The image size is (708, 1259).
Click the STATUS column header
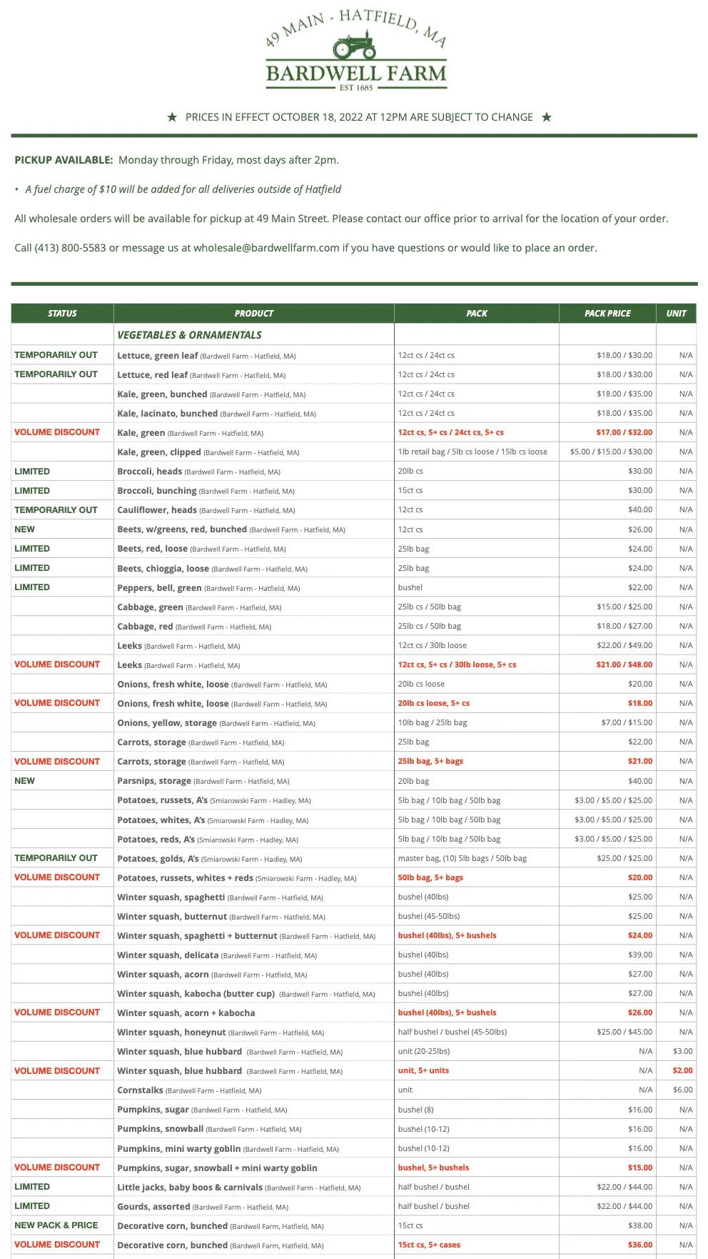[62, 313]
